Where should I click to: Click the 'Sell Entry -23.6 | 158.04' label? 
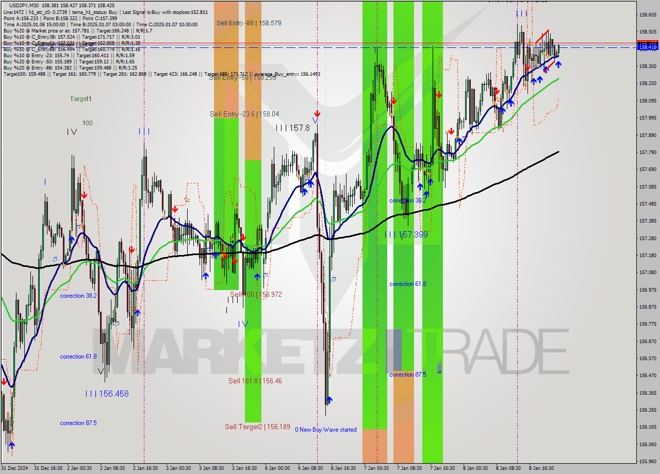click(x=244, y=114)
